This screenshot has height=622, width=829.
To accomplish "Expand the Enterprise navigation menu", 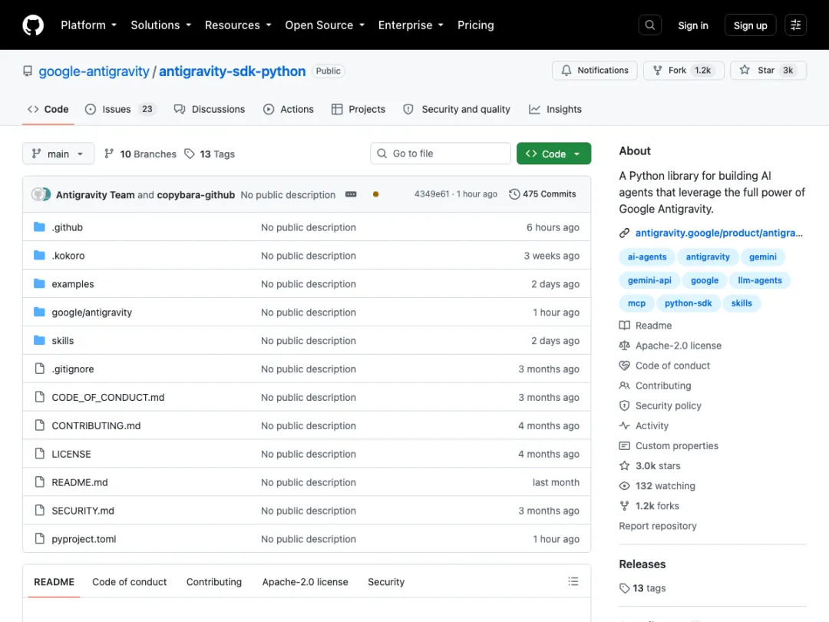I will pyautogui.click(x=411, y=25).
